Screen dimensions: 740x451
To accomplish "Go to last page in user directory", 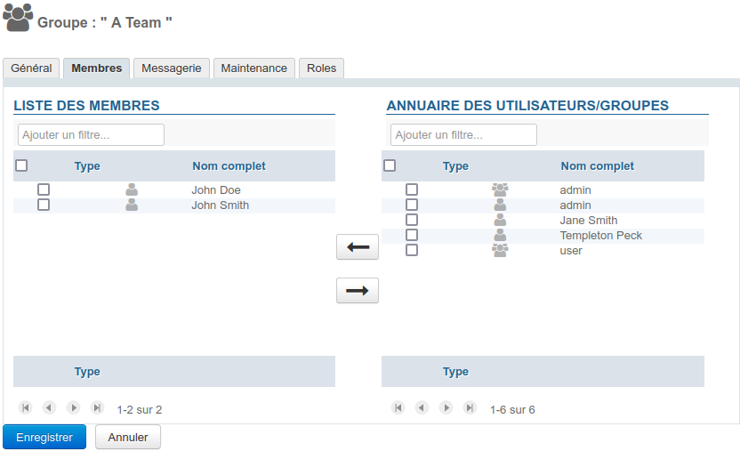I will [471, 407].
